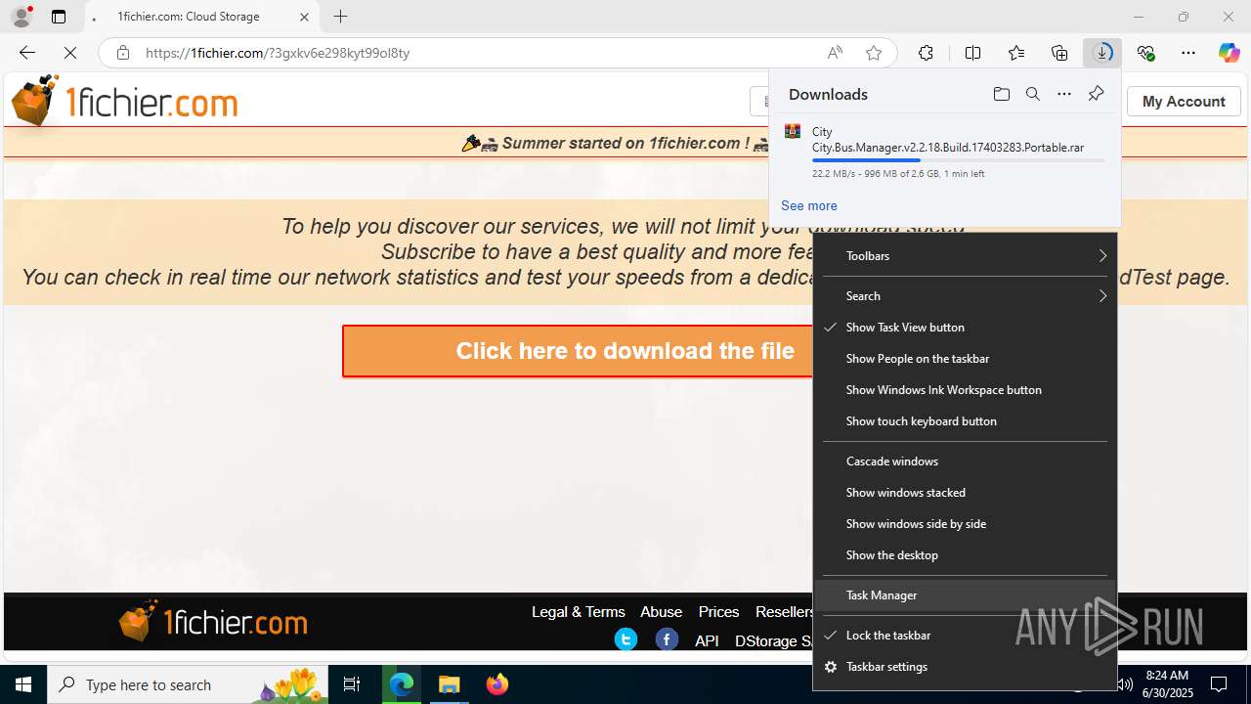The width and height of the screenshot is (1251, 704).
Task: Launch Firefox from the taskbar
Action: tap(496, 684)
